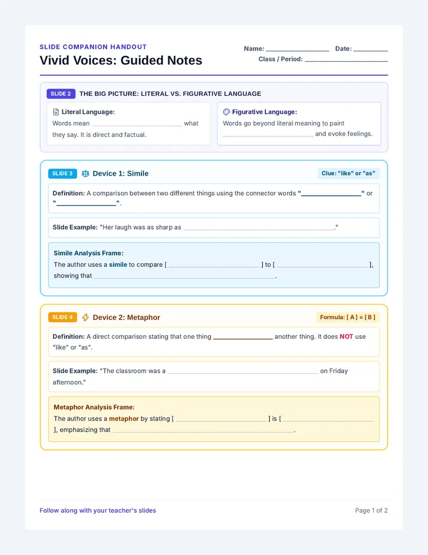This screenshot has height=555, width=428.
Task: Click "Follow along with your teacher's slides" text
Action: (x=98, y=510)
